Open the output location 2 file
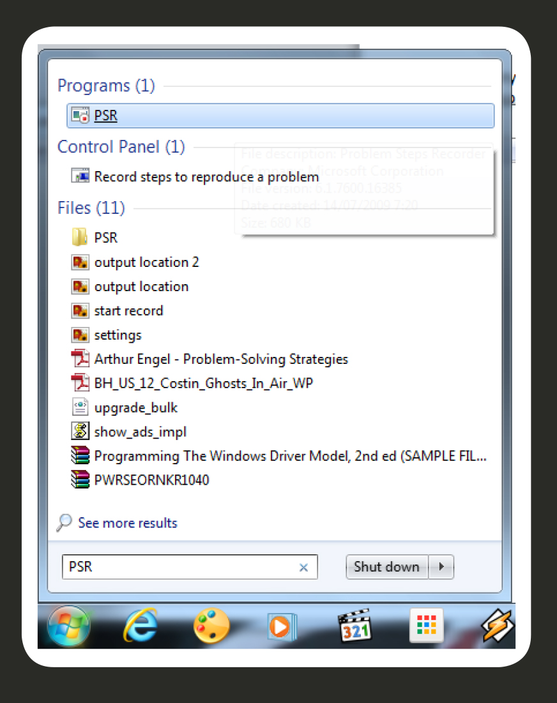Image resolution: width=557 pixels, height=703 pixels. [x=146, y=262]
